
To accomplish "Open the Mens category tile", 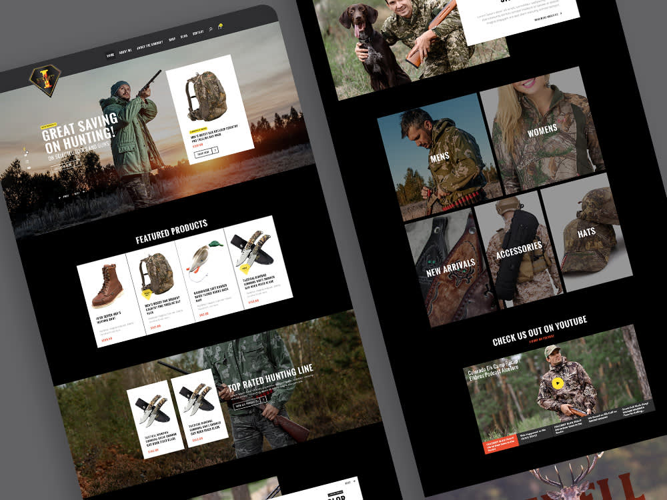I will tap(440, 157).
